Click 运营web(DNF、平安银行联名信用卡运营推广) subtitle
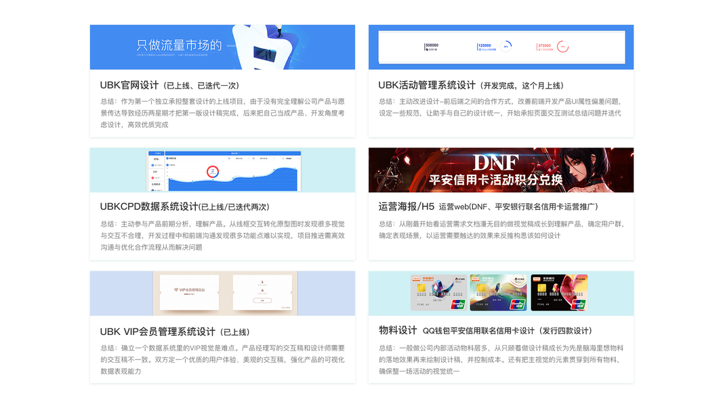The image size is (723, 406). pyautogui.click(x=518, y=206)
